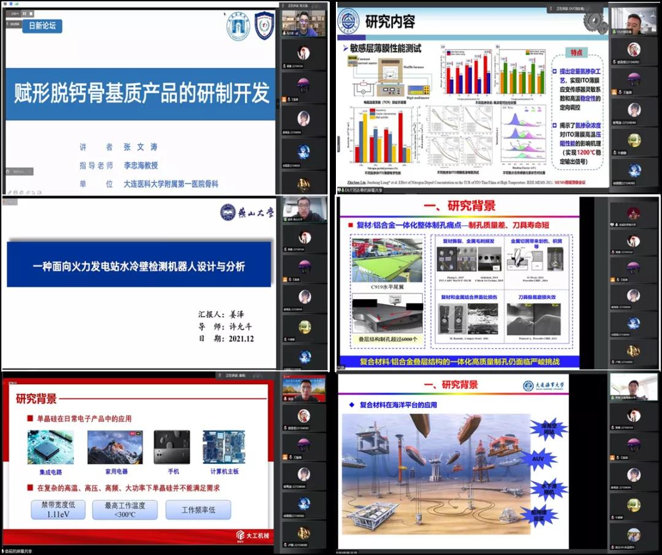Click the AUV starburst label
This screenshot has width=662, height=555.
click(538, 459)
